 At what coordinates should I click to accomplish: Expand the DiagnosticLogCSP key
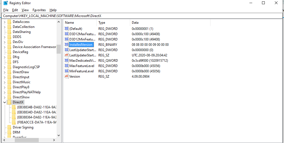click(x=5, y=67)
